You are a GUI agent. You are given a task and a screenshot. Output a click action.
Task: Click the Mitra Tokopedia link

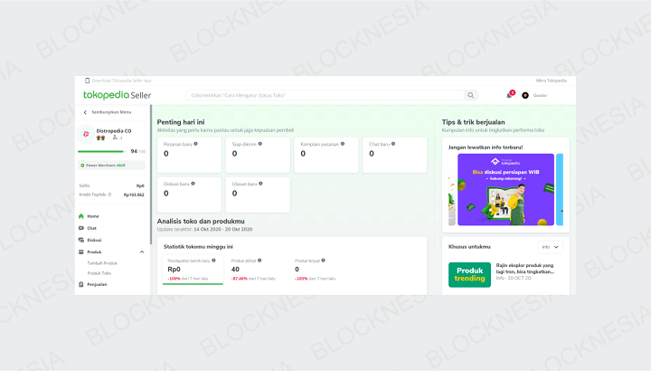pyautogui.click(x=552, y=81)
